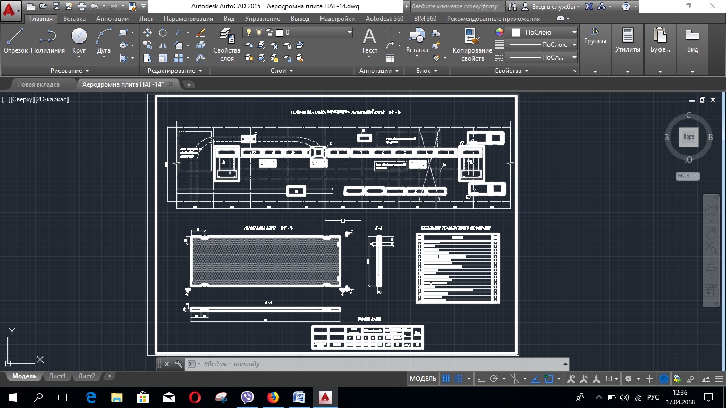Screen dimensions: 726x408
Task: Expand the Свойства panel
Action: tap(511, 70)
